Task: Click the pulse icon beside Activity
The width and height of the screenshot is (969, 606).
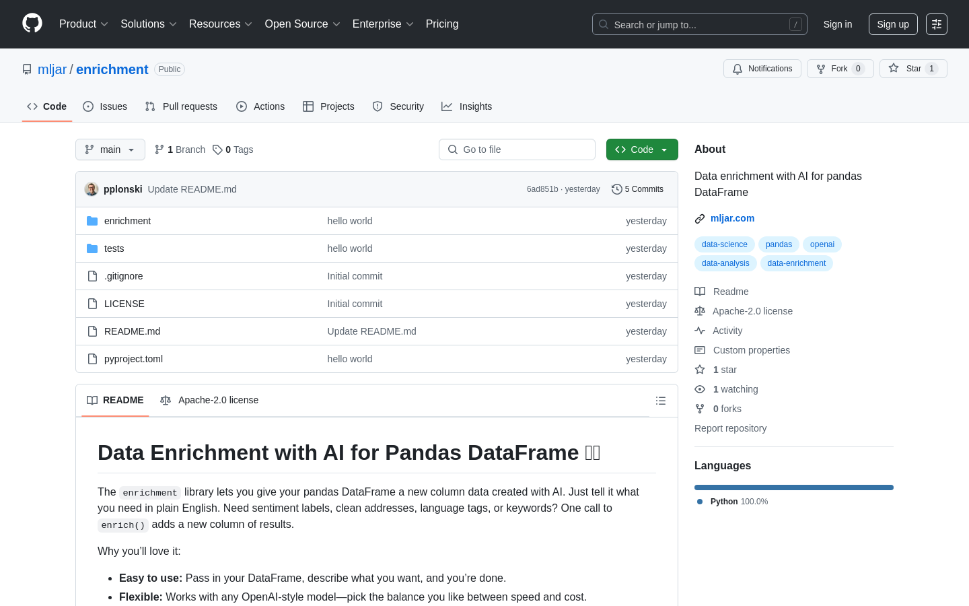Action: pos(700,331)
